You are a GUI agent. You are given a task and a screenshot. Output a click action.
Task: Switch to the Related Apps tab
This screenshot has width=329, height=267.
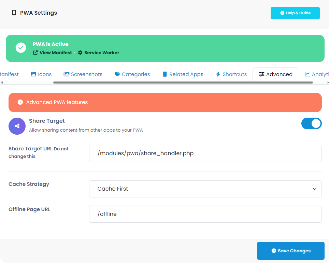point(183,74)
